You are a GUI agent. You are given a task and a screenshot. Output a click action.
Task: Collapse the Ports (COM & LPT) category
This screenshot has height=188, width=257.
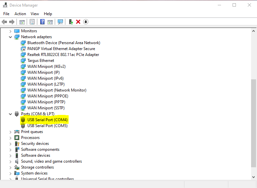tap(11, 114)
